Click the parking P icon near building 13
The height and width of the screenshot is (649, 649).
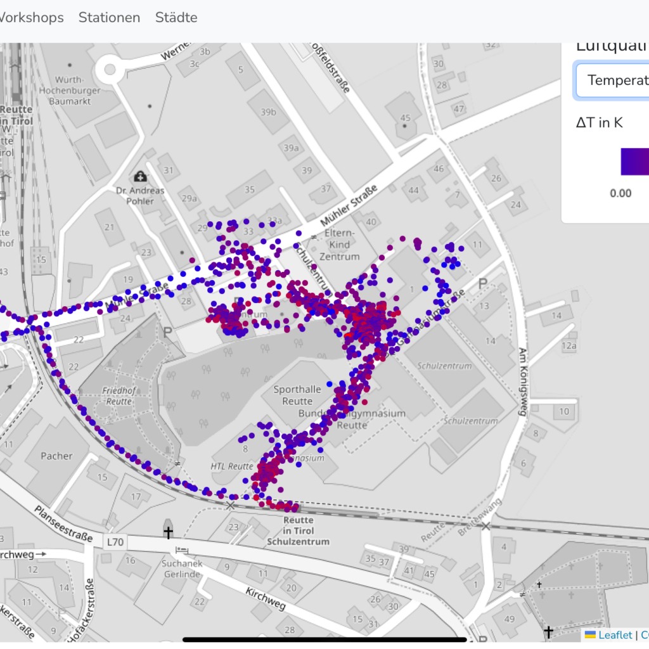tap(484, 283)
